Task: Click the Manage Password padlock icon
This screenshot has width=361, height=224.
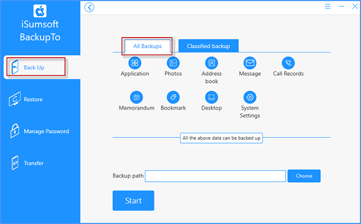Action: [15, 131]
